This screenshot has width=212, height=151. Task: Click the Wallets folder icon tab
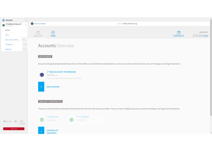(x=38, y=32)
